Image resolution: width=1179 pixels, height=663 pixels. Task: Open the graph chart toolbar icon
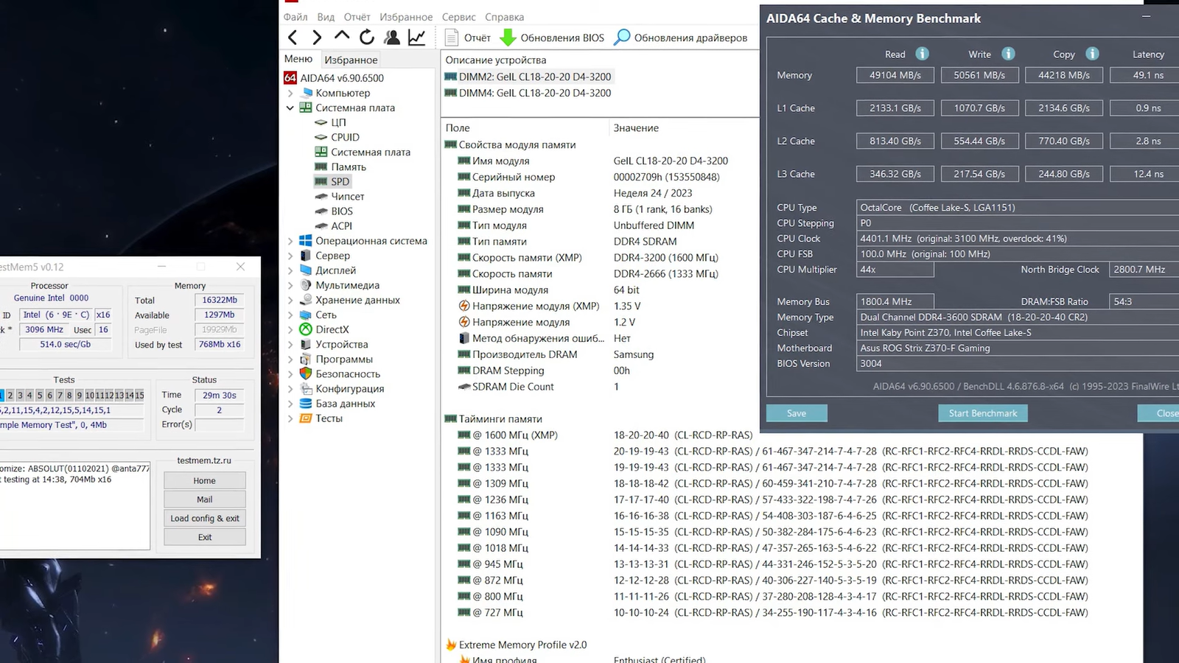(417, 38)
